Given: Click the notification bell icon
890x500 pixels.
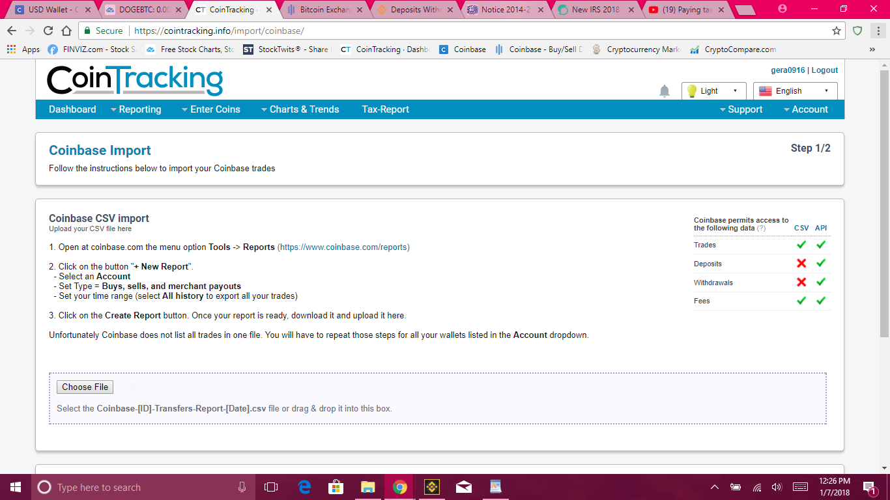Looking at the screenshot, I should pos(664,91).
